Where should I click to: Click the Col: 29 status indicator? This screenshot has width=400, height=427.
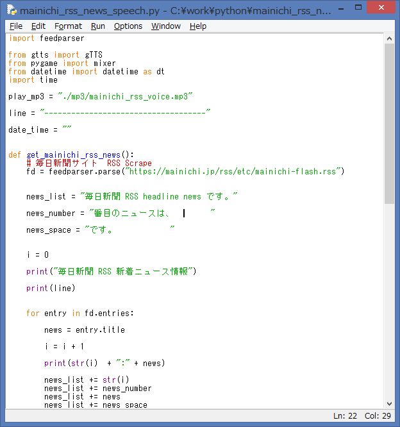click(x=377, y=416)
